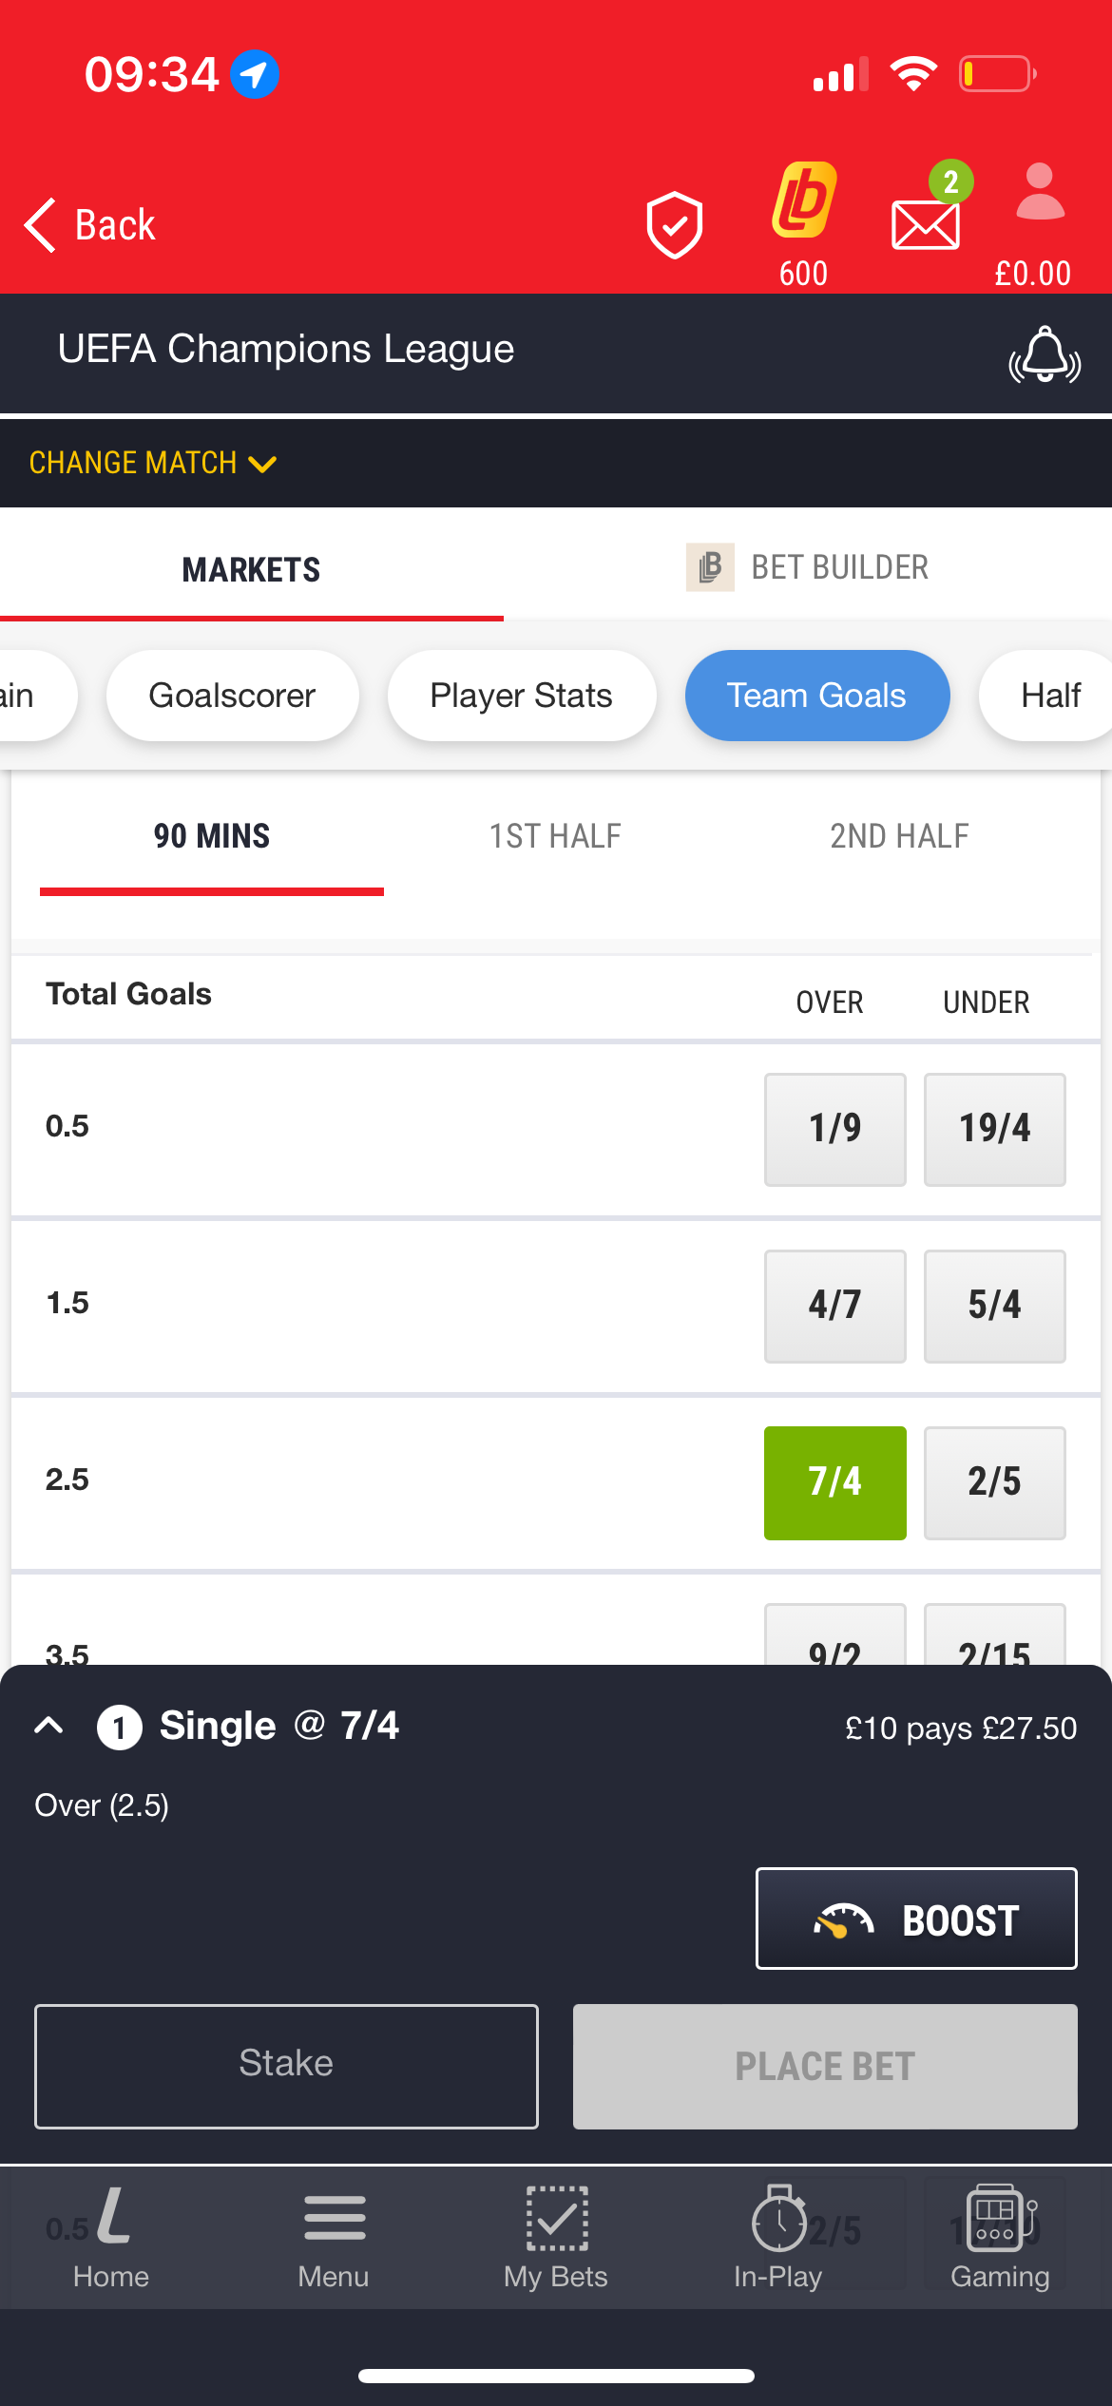
Task: Switch to the Bet Builder tab
Action: (x=808, y=567)
